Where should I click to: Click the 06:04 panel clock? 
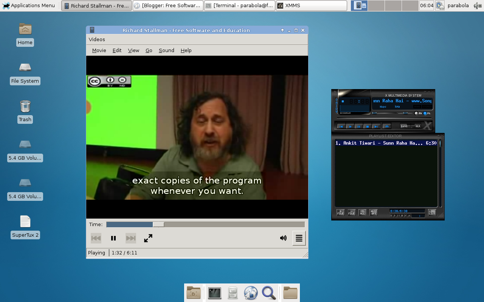click(x=427, y=6)
